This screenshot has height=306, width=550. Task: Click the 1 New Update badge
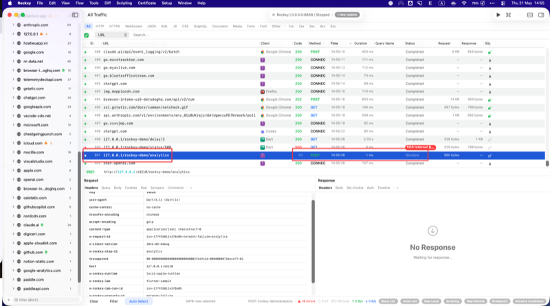coord(347,14)
